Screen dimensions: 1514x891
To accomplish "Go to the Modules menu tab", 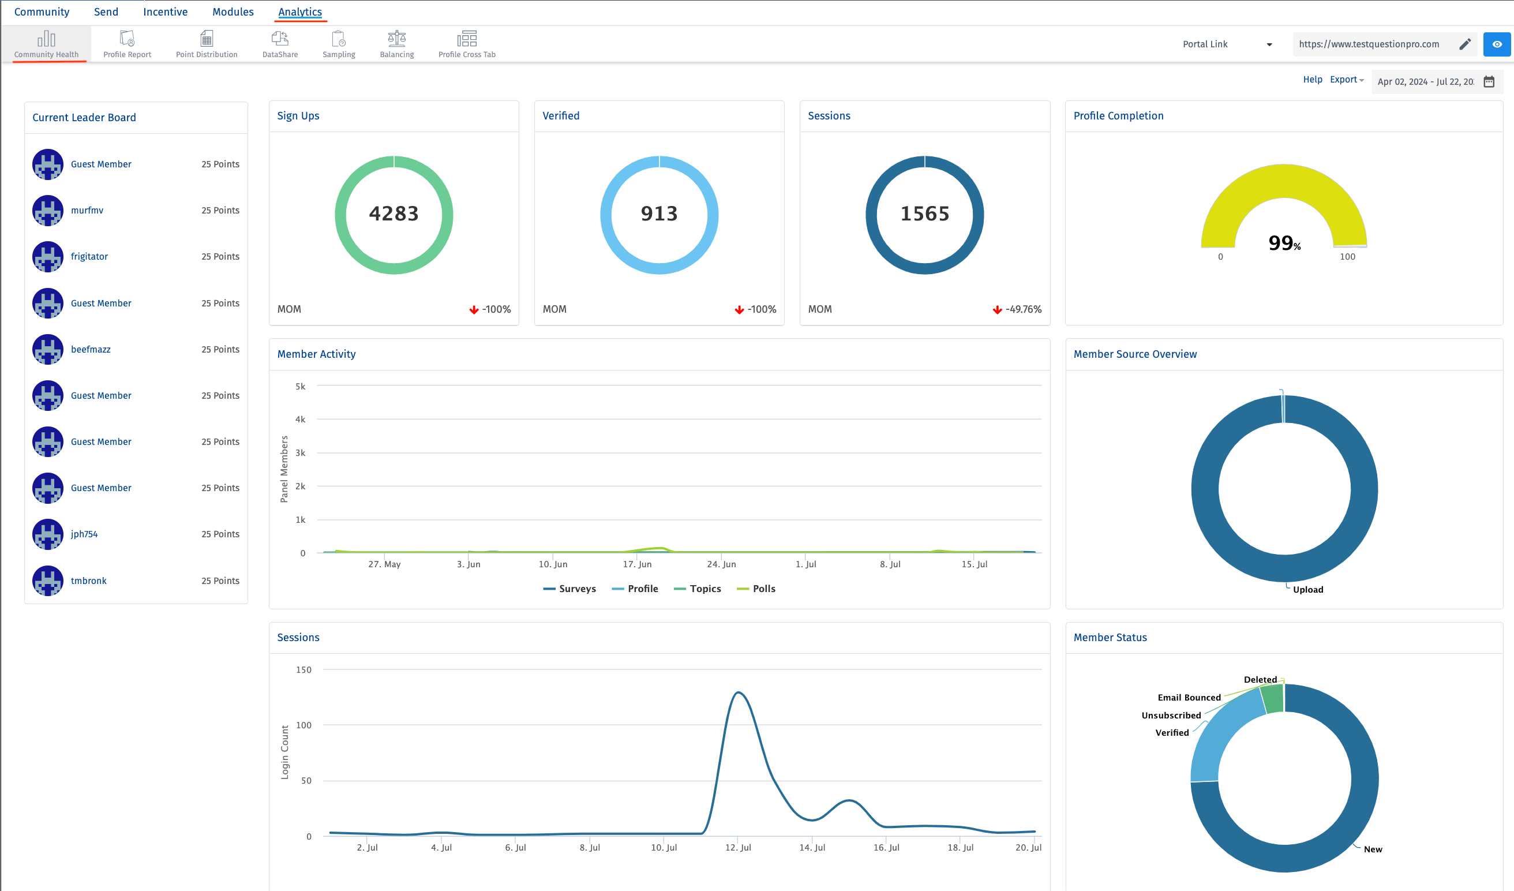I will pyautogui.click(x=233, y=12).
